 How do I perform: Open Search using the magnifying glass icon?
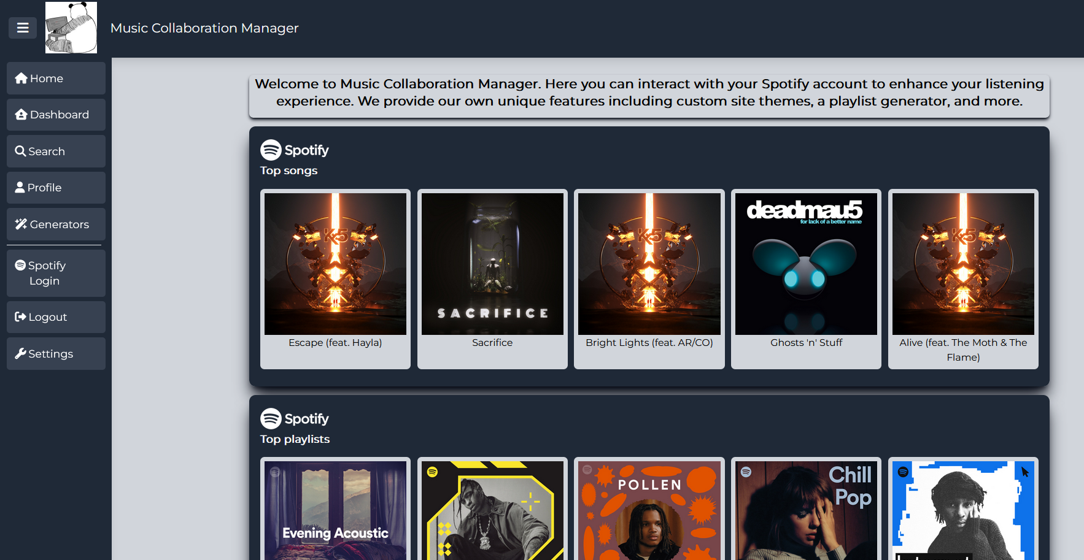coord(20,151)
